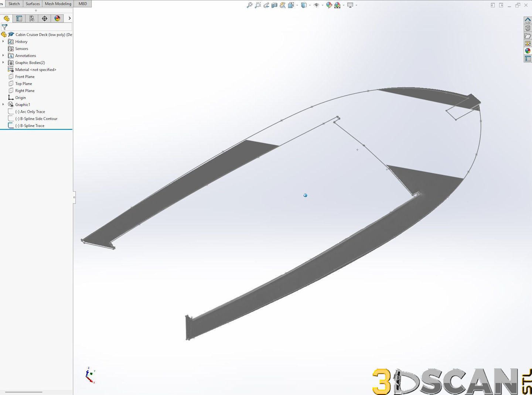The height and width of the screenshot is (395, 532).
Task: Click the Edit Appearance color ball icon
Action: [329, 5]
